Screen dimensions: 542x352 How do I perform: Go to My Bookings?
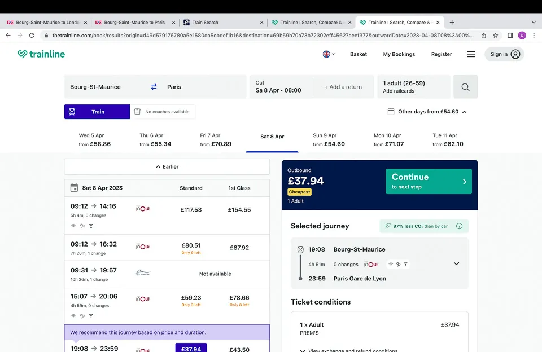tap(399, 54)
